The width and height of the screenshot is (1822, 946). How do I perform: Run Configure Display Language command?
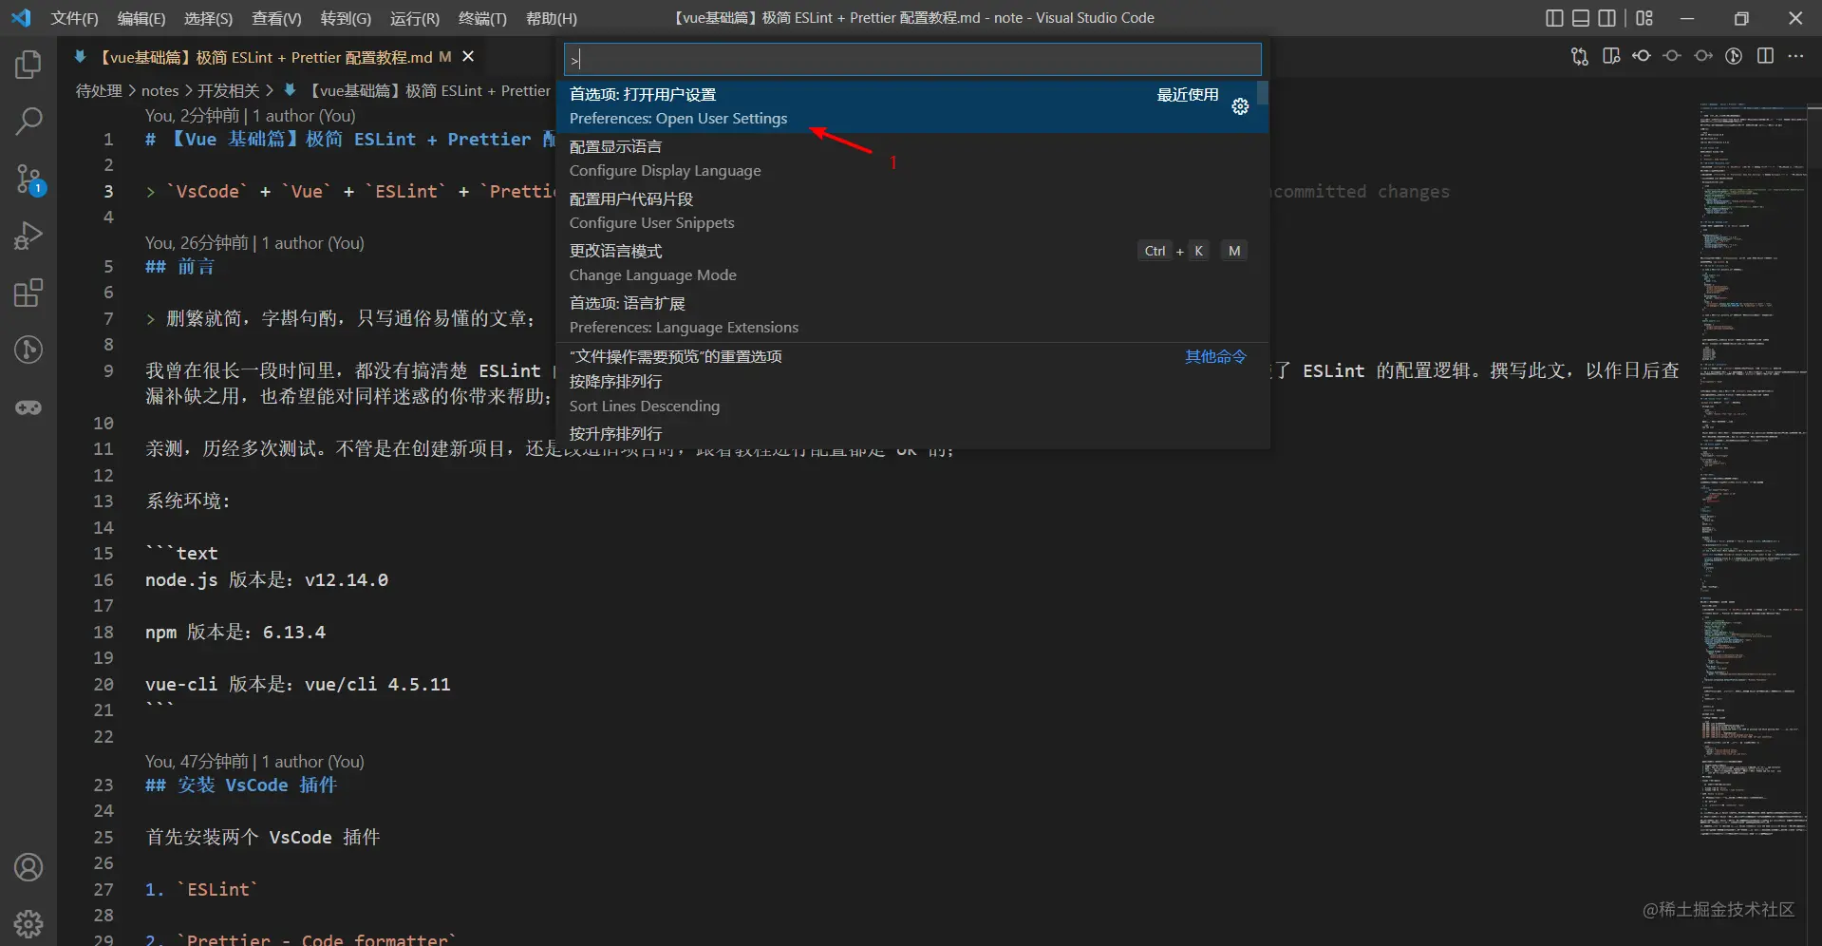click(x=911, y=159)
